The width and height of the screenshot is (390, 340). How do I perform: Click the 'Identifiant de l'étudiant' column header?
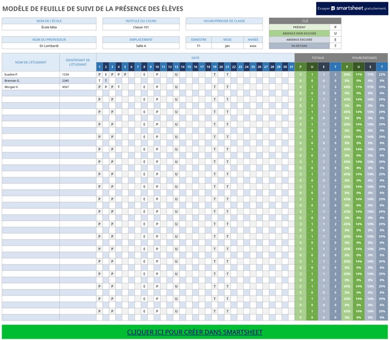pos(78,62)
